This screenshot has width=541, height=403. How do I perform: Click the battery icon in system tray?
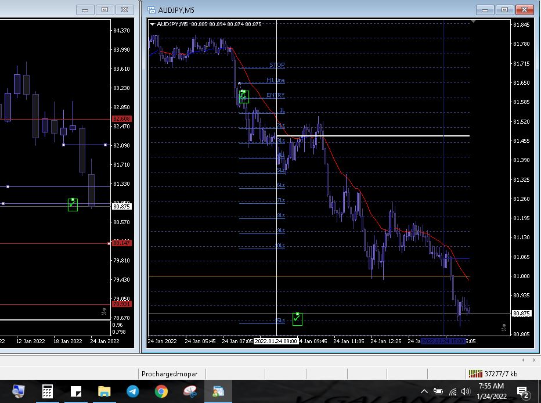[438, 391]
